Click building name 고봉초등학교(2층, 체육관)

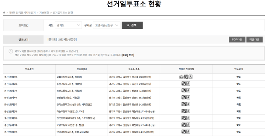point(69,77)
